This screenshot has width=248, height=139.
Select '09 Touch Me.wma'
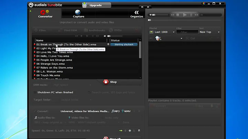pyautogui.click(x=48, y=75)
